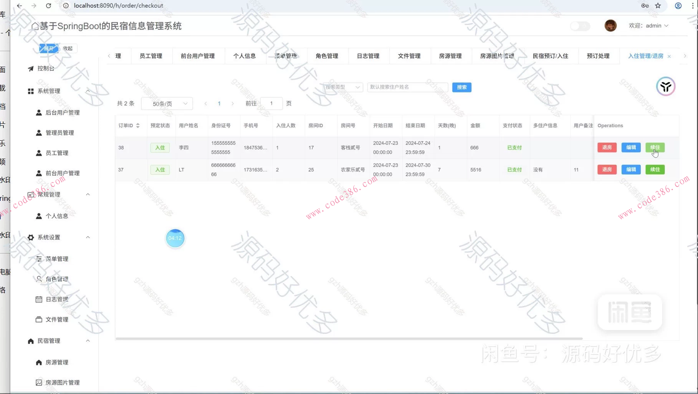The image size is (698, 394).
Task: Click 续住 for order 38
Action: point(655,148)
